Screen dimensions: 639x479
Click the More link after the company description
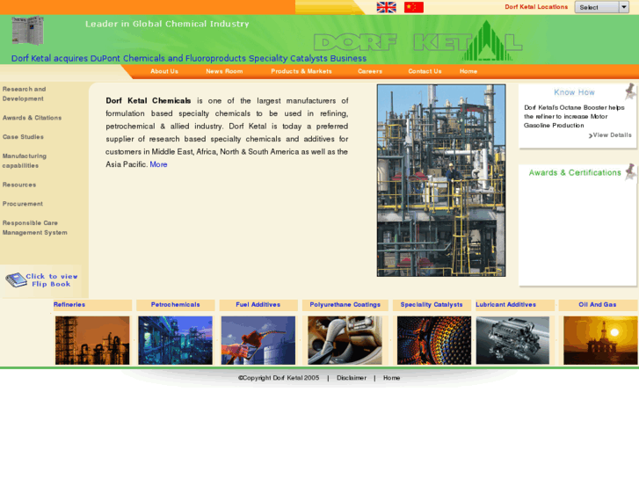(x=158, y=164)
